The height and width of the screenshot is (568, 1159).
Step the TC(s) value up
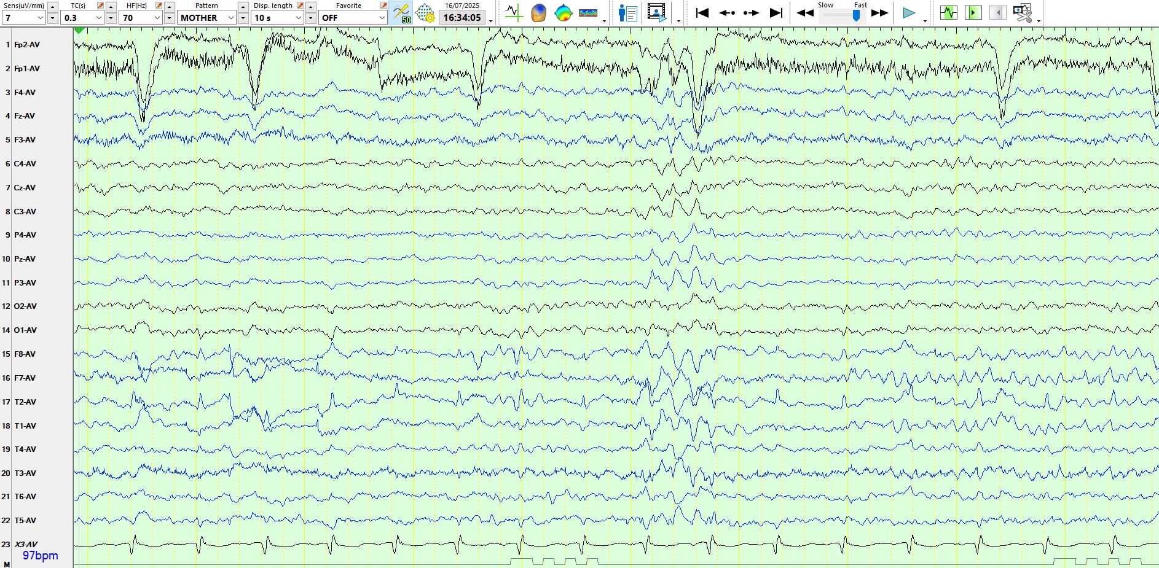(111, 7)
